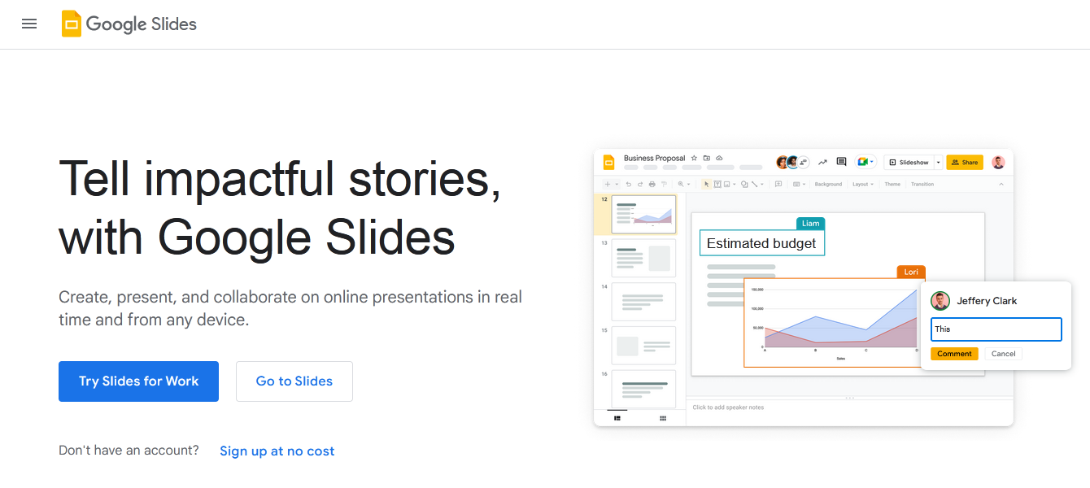Viewport: 1090px width, 488px height.
Task: Select the line tool icon
Action: tap(755, 185)
